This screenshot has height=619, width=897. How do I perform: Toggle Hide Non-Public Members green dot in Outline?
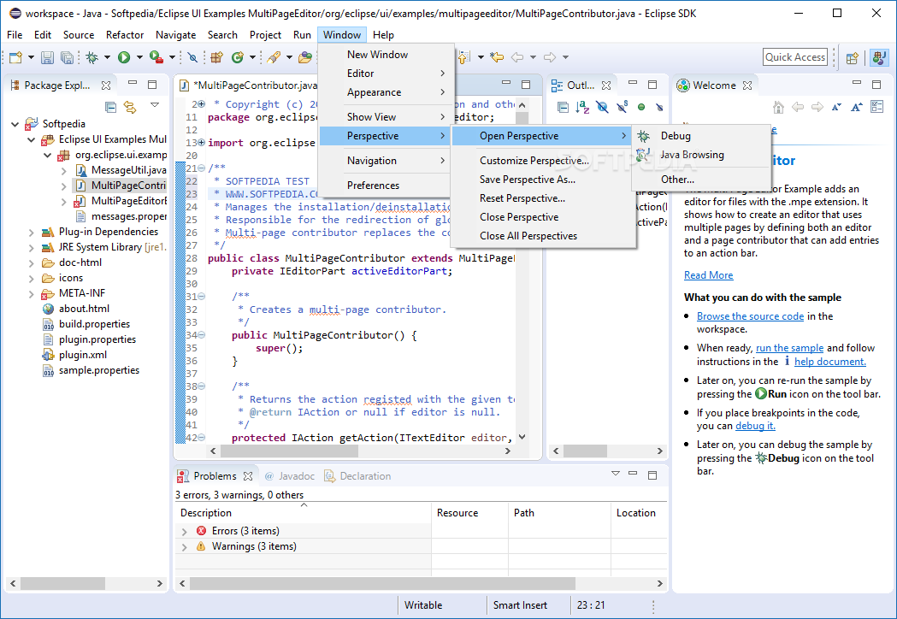tap(641, 107)
